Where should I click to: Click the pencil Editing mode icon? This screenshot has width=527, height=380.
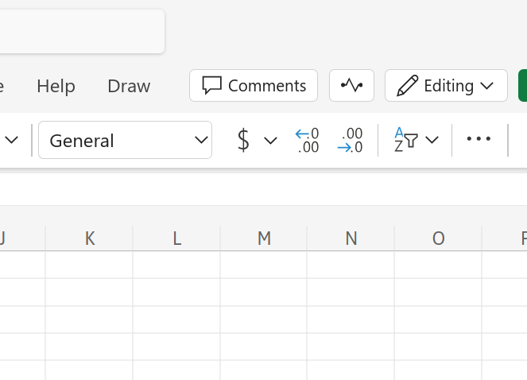click(x=408, y=86)
